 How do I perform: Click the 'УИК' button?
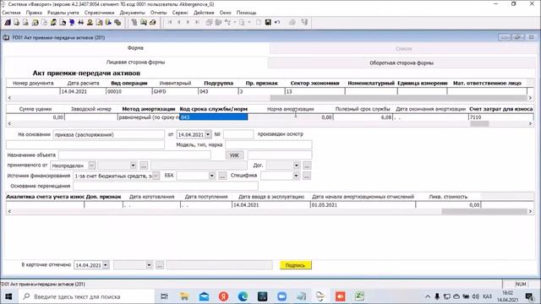[x=234, y=155]
